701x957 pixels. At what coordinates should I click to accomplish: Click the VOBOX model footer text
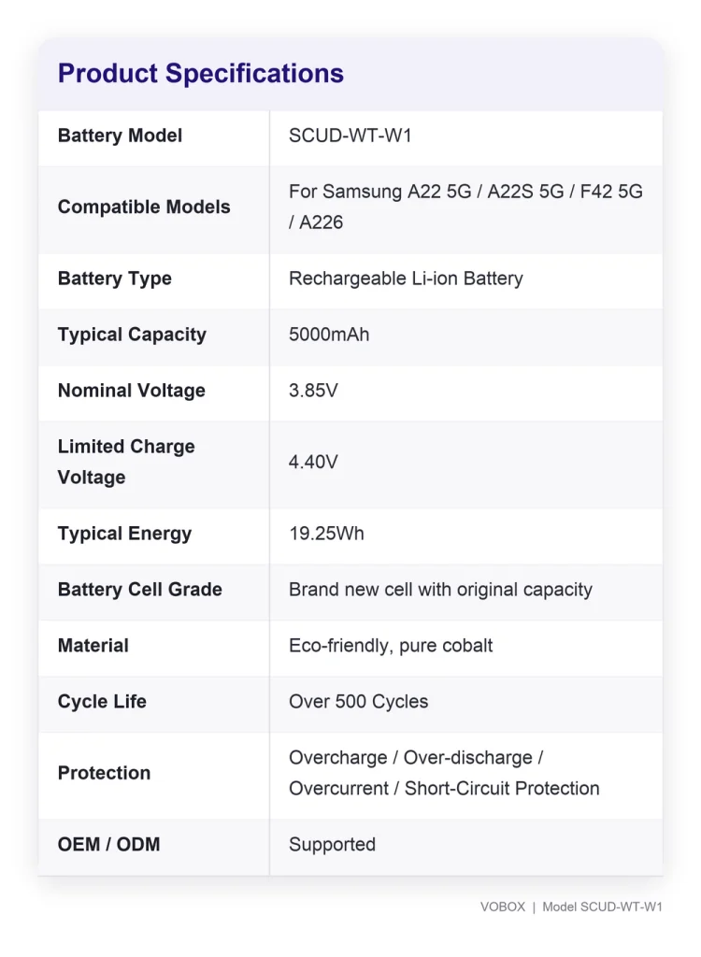pyautogui.click(x=571, y=907)
